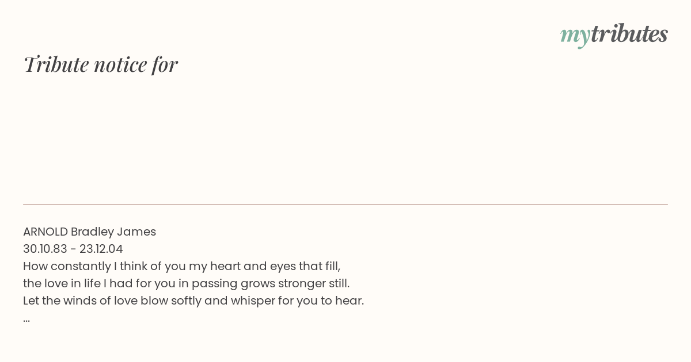Screen dimensions: 691x362
Task: Click the line starting "How constantly I think"
Action: (182, 267)
